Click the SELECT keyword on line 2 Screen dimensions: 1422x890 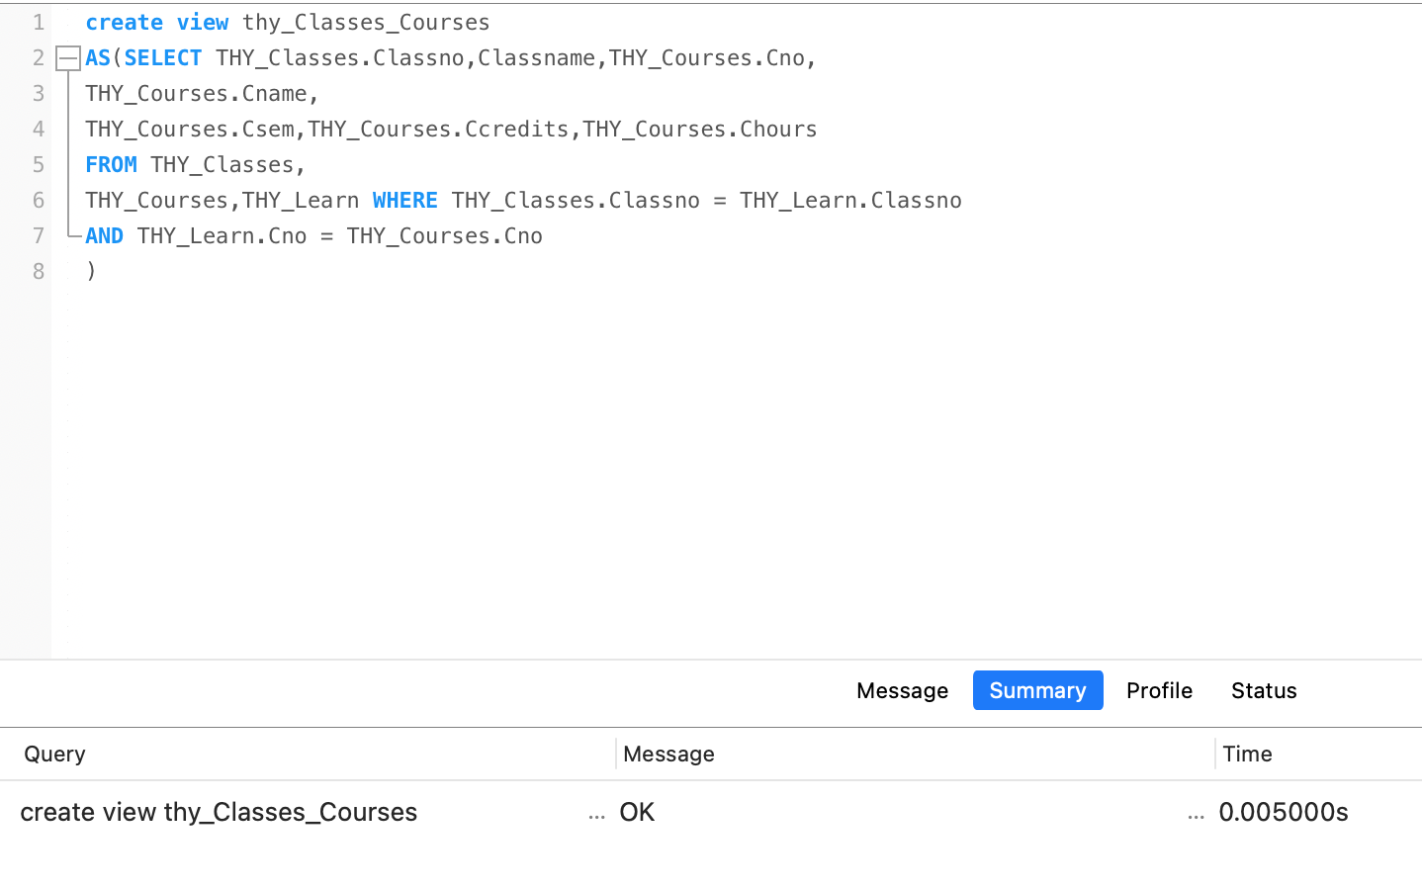click(x=163, y=57)
